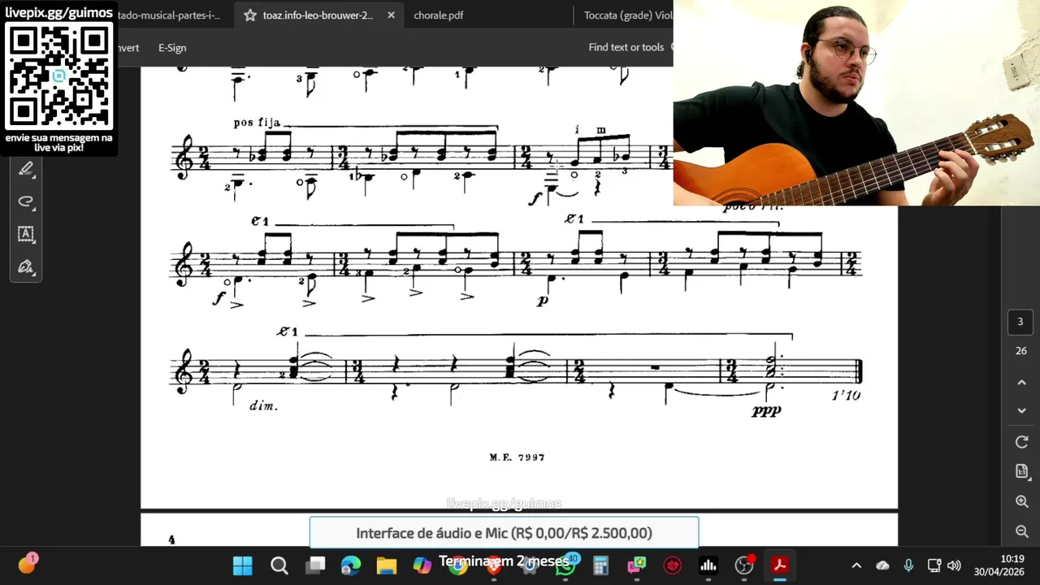The width and height of the screenshot is (1040, 585).
Task: Click the 'ppp' dynamic marking
Action: tap(765, 412)
